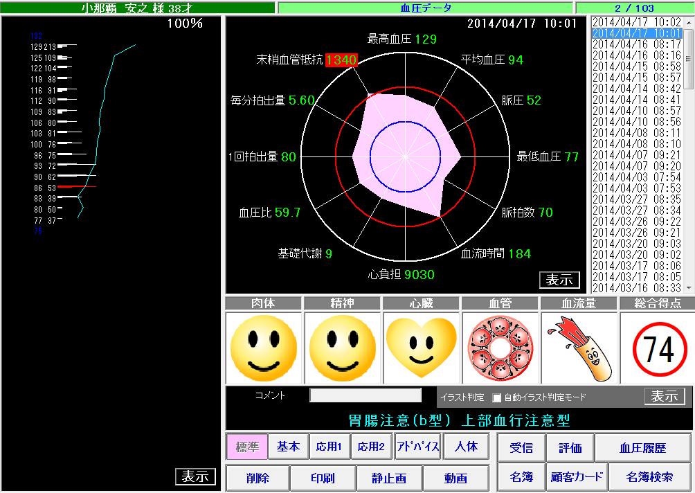Click the 総合得点 score 74 icon
695x493 pixels.
click(x=658, y=348)
